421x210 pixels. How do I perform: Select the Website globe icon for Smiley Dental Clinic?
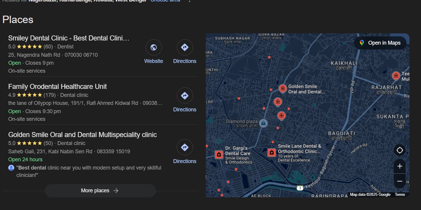point(154,47)
